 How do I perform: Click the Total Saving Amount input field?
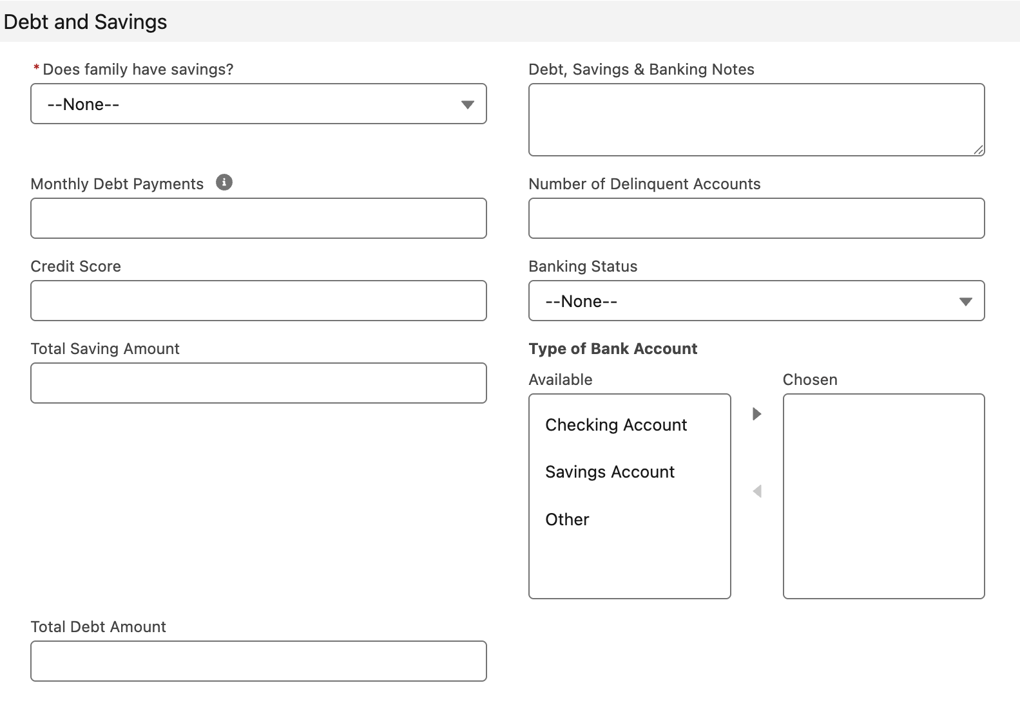(x=258, y=383)
